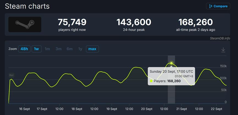The height and width of the screenshot is (115, 238).
Task: Click the 75,749 players right now figure
Action: pyautogui.click(x=72, y=22)
